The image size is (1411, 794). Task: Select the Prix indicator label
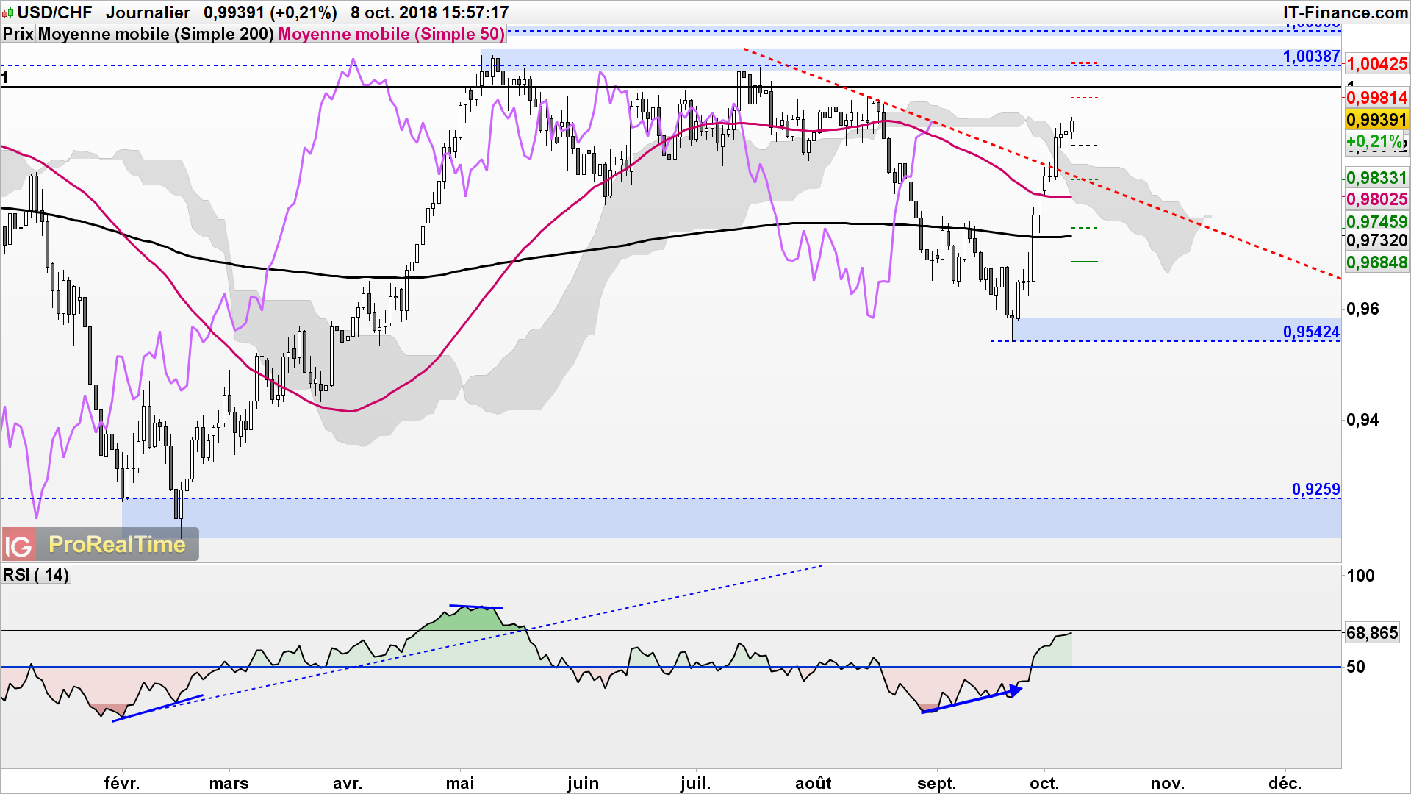18,34
